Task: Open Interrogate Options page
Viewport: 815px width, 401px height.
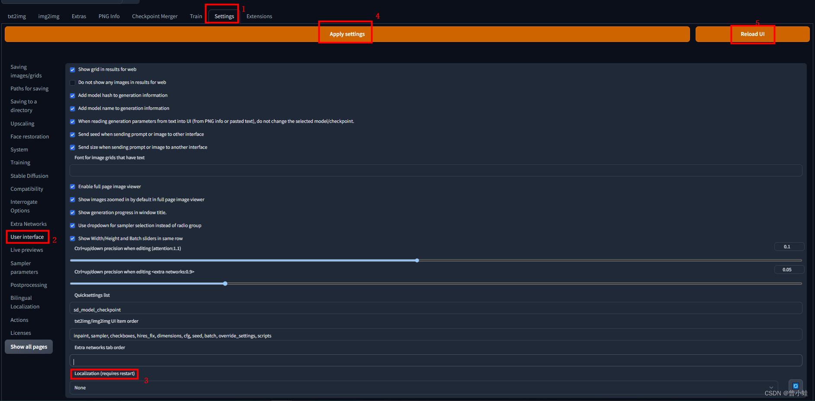Action: pos(24,206)
